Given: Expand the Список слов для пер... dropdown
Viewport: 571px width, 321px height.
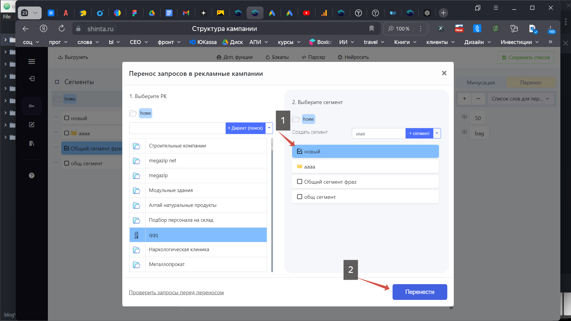Looking at the screenshot, I should coord(520,99).
